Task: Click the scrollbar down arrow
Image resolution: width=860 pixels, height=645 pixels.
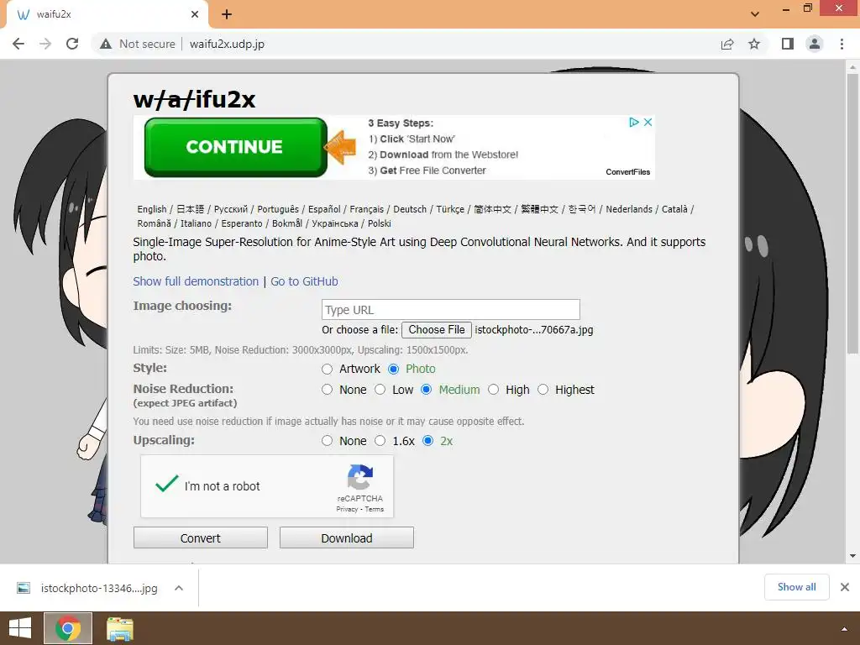Action: [x=852, y=556]
